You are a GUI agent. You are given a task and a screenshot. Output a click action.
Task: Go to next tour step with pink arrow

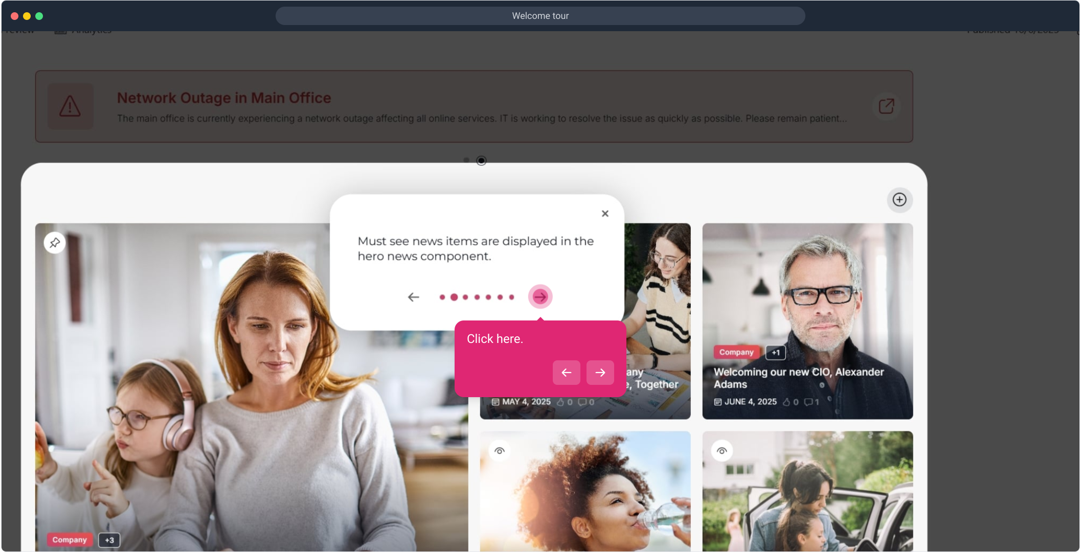[x=540, y=297]
